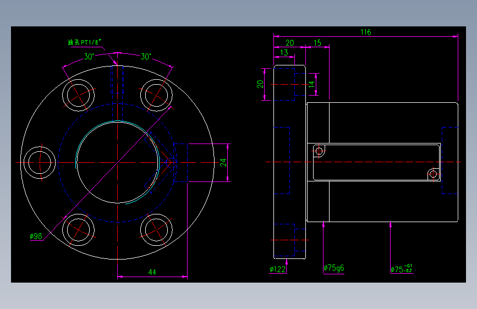Click the oil hole label PT1/8"
The image size is (477, 309).
(x=84, y=42)
